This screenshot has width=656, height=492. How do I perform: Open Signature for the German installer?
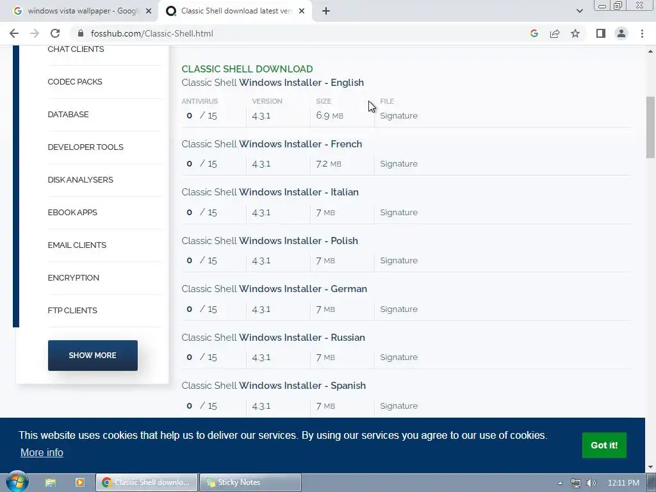point(398,309)
